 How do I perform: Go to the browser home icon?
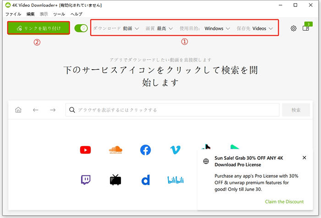[x=18, y=110]
